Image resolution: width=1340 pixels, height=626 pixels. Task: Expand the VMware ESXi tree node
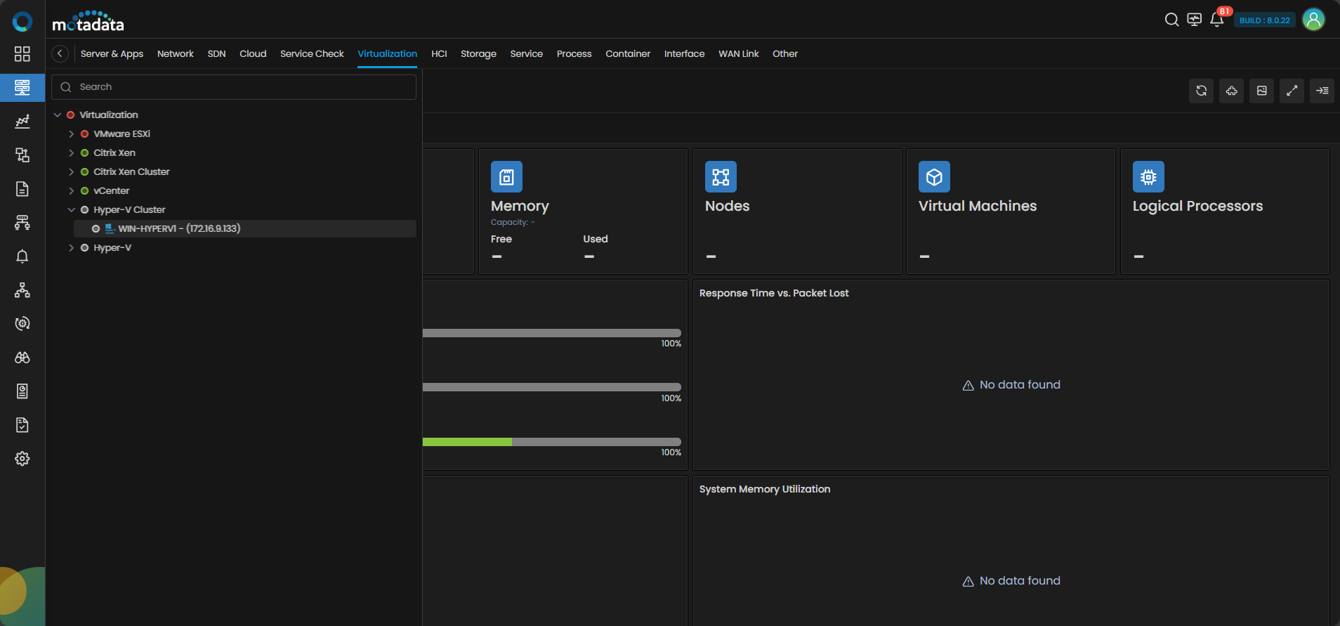click(x=71, y=133)
